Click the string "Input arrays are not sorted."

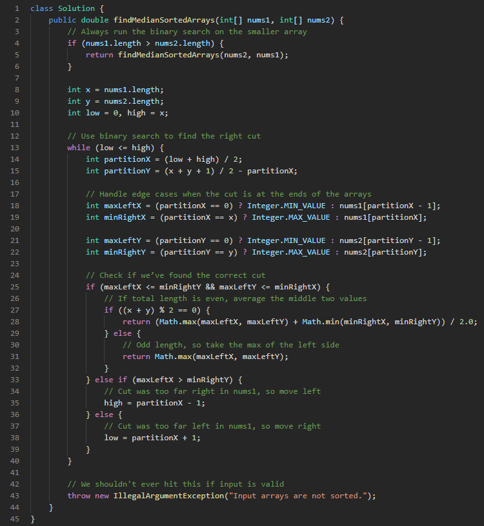297,496
